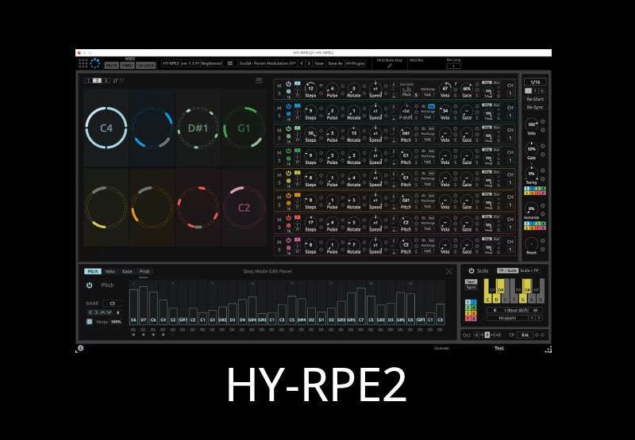Viewport: 635px width, 440px height.
Task: Switch to the Pitch tab
Action: click(93, 271)
